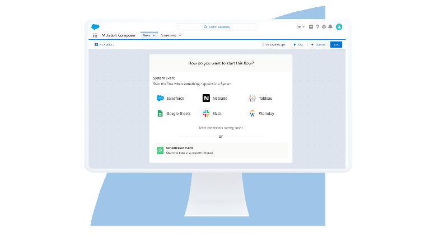Click the help question mark icon
The width and height of the screenshot is (430, 242).
click(317, 27)
